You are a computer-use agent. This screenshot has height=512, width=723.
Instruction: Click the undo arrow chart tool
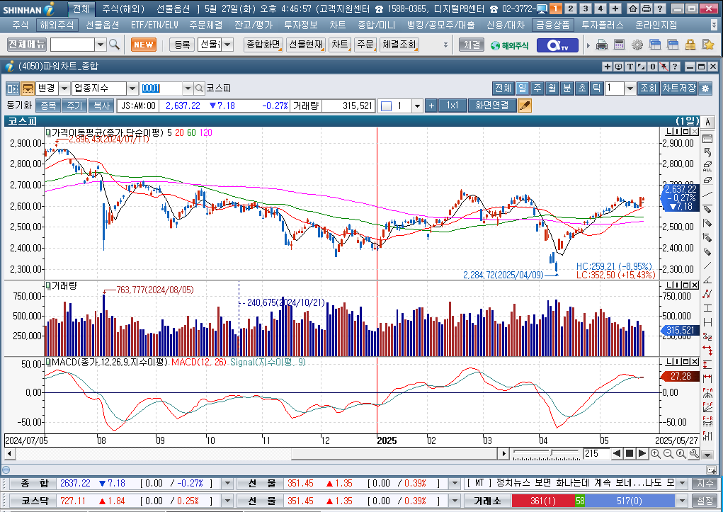(707, 153)
